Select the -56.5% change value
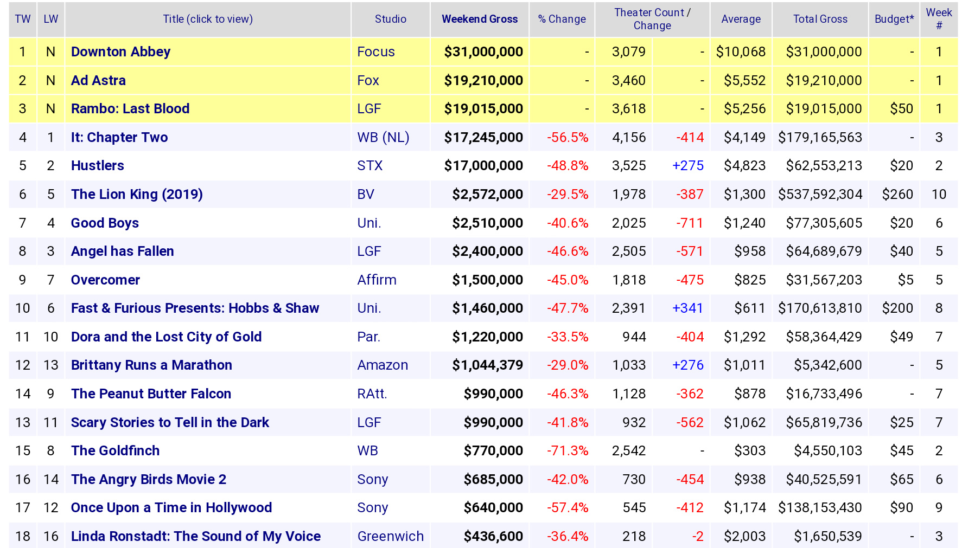This screenshot has height=548, width=962. pyautogui.click(x=568, y=138)
